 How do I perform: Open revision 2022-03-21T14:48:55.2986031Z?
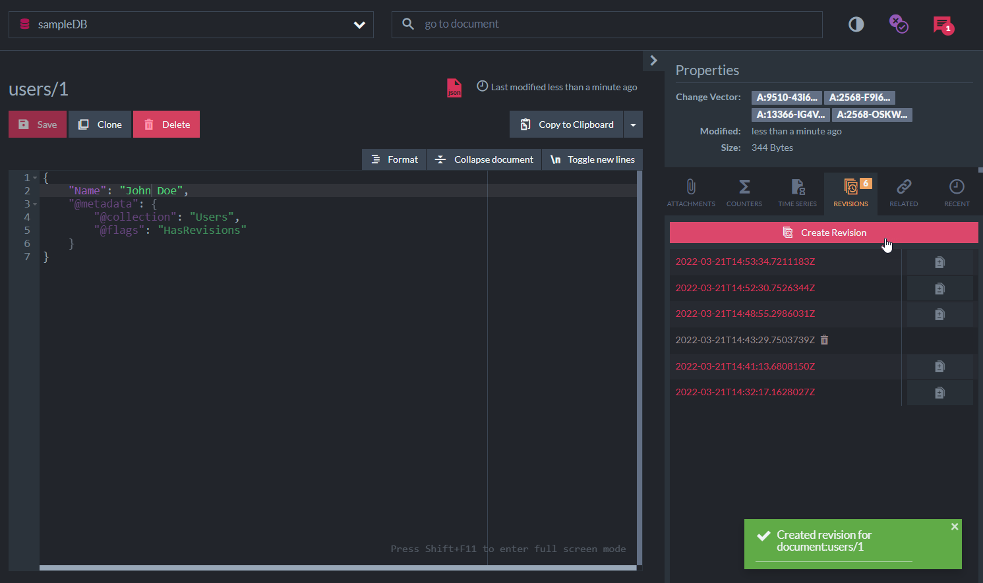point(745,314)
